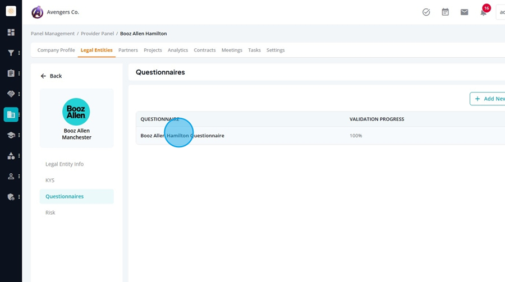
Task: Click the Add New button
Action: (487, 99)
